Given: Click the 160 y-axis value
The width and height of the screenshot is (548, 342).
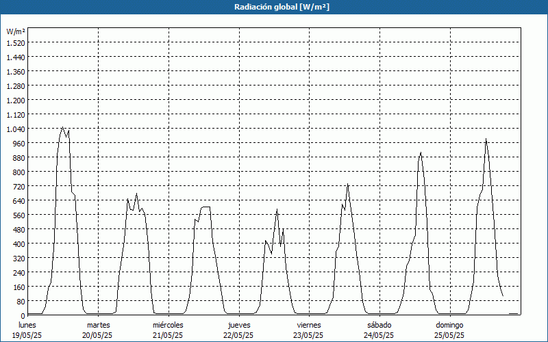Looking at the screenshot, I should pos(19,287).
